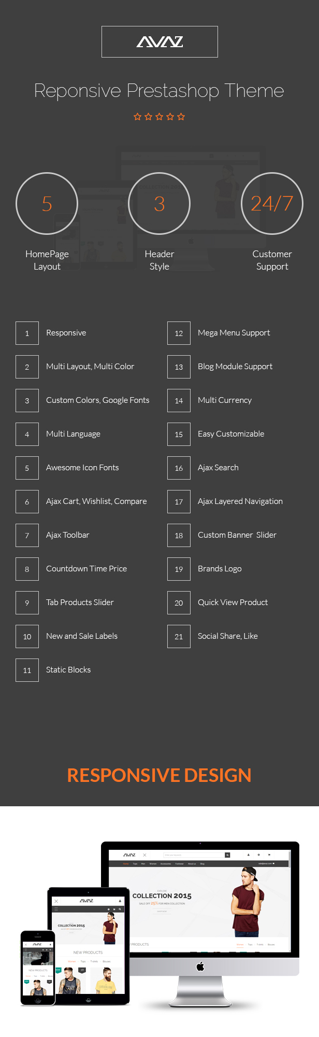Viewport: 319px width, 1037px height.
Task: Select the 5 HomePage Layout circle
Action: click(x=47, y=203)
